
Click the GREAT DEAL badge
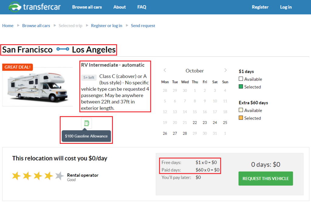pos(17,67)
